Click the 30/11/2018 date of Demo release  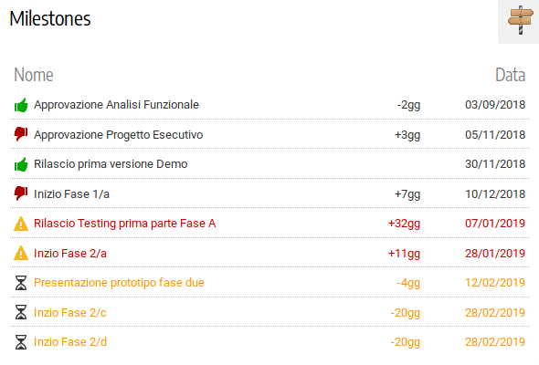click(x=495, y=164)
